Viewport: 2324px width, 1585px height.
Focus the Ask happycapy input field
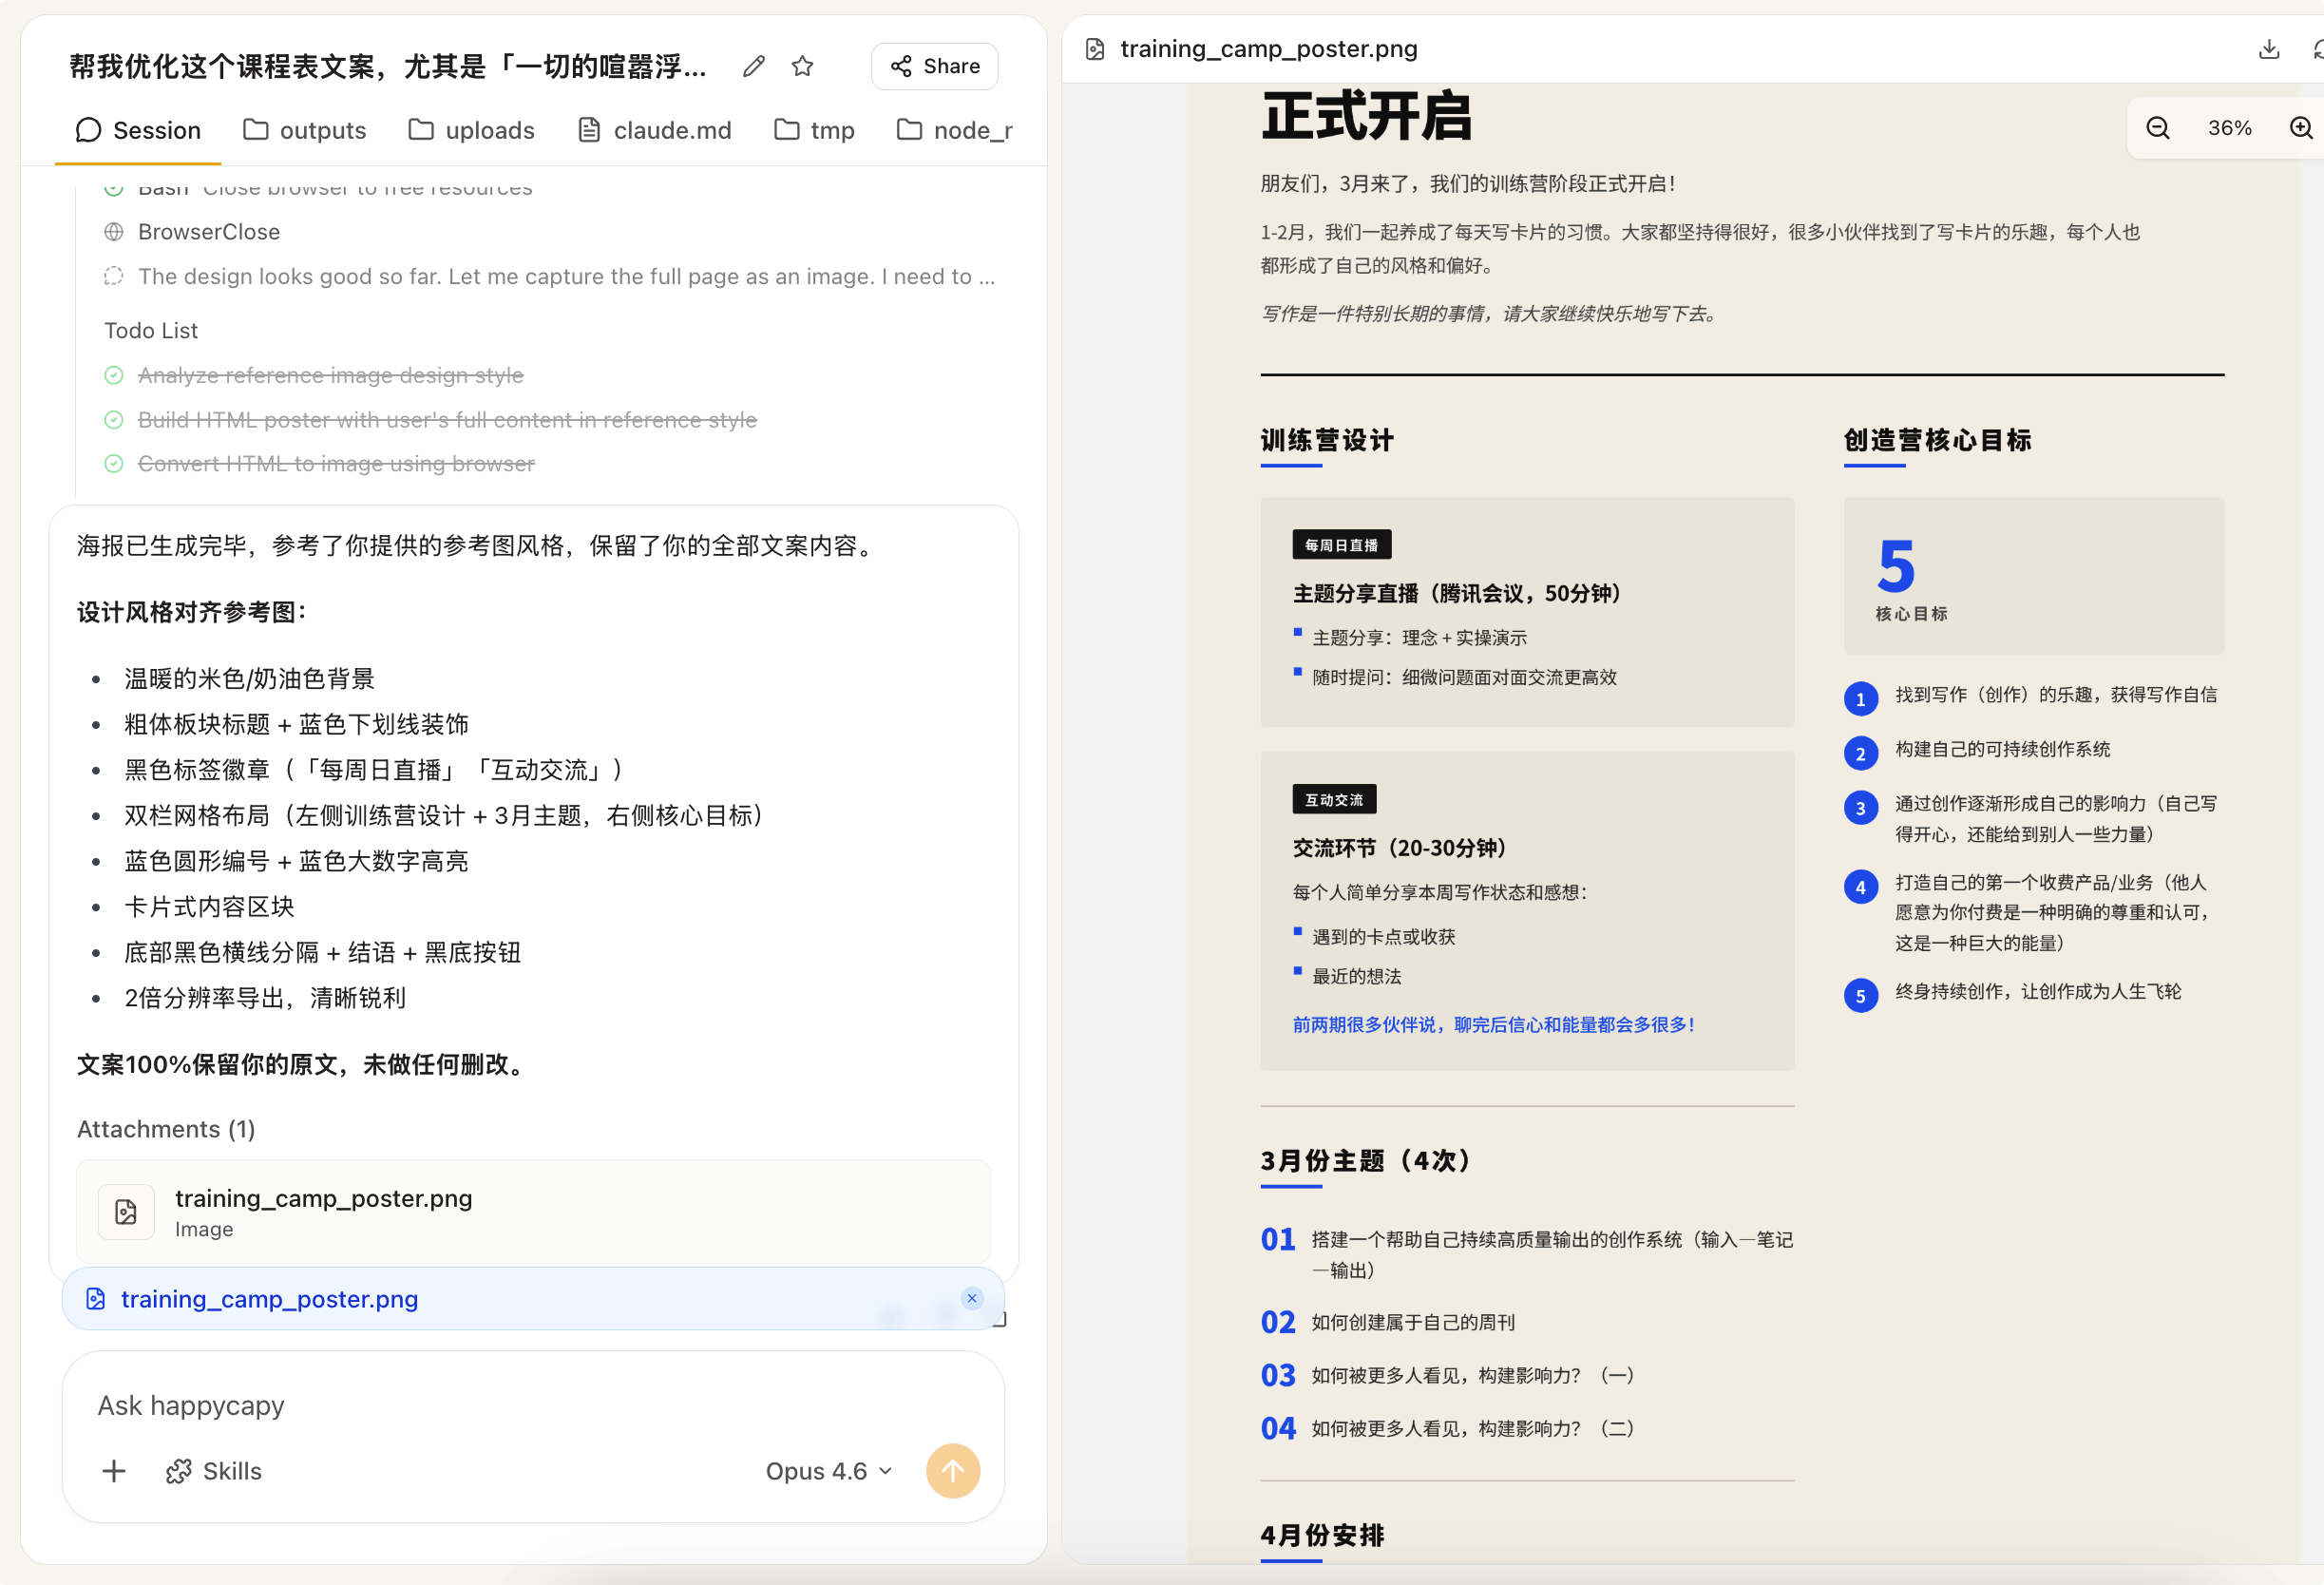pos(500,1405)
